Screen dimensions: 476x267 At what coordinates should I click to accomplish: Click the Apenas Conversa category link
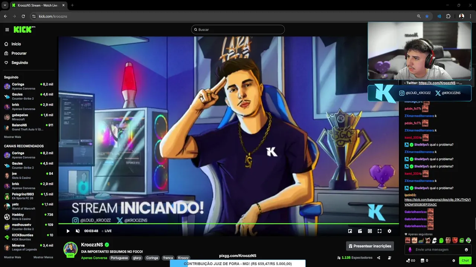(94, 258)
